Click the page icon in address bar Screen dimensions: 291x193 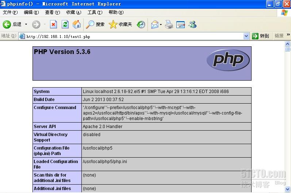22,36
